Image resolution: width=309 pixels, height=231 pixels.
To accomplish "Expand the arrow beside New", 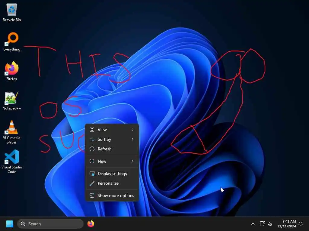I will click(132, 161).
